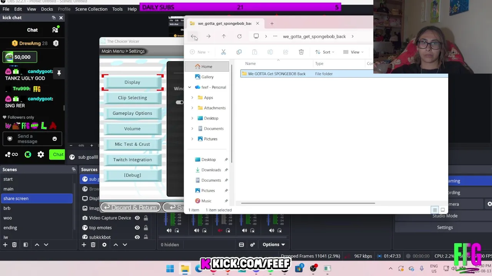Add a new File Explorer tab
The height and width of the screenshot is (276, 492).
click(x=272, y=23)
